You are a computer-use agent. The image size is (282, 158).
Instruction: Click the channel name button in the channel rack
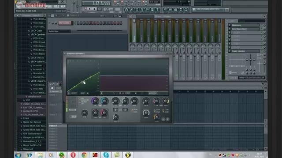[x=65, y=23]
